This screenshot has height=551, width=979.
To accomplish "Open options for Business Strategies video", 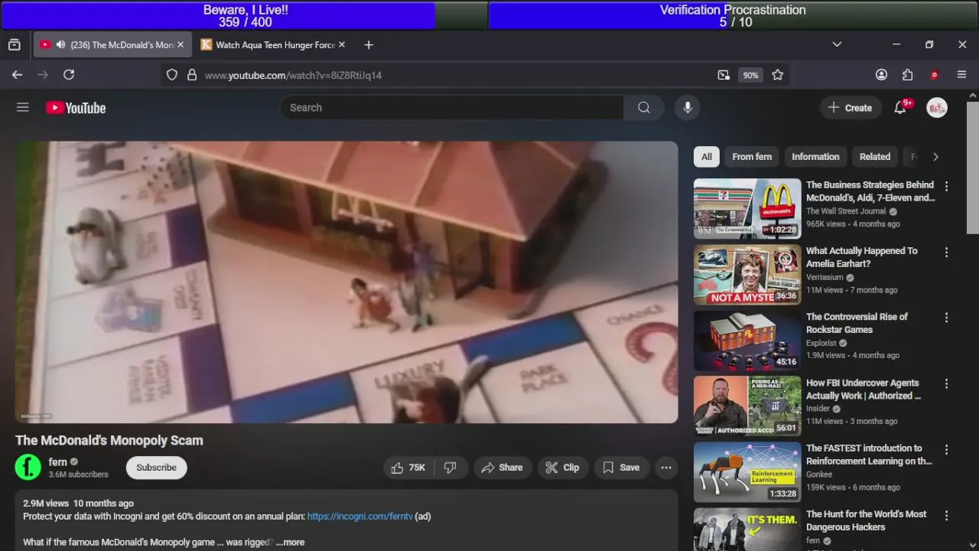I will [x=946, y=186].
